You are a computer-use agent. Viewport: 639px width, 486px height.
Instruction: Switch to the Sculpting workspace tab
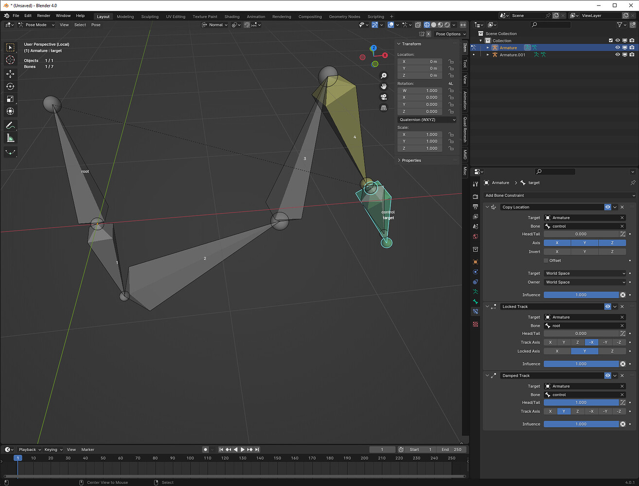pos(150,17)
